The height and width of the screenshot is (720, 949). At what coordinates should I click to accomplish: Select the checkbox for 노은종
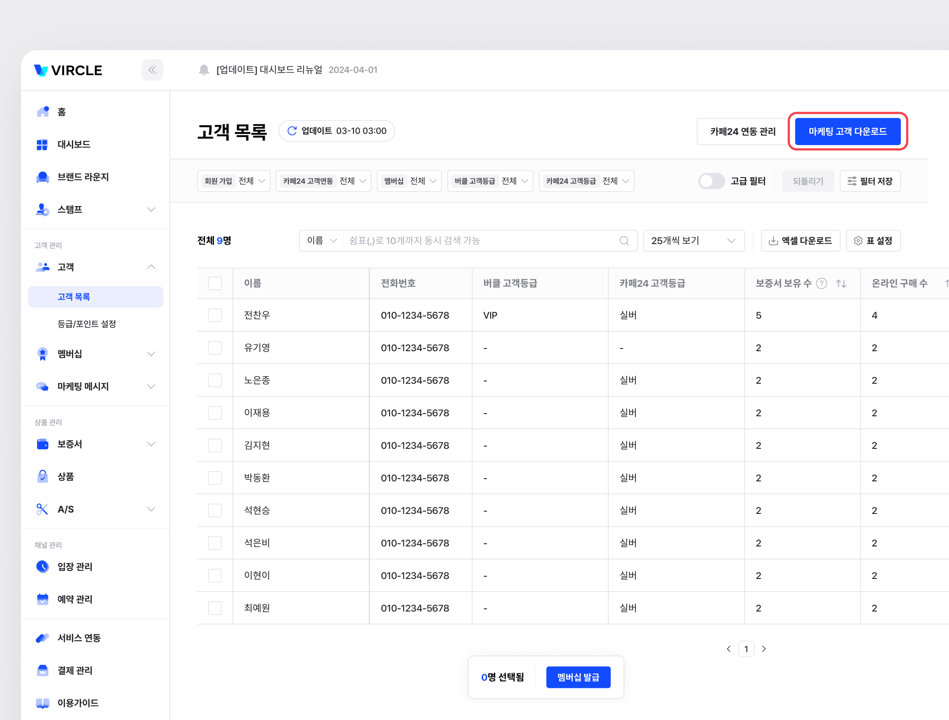coord(215,380)
